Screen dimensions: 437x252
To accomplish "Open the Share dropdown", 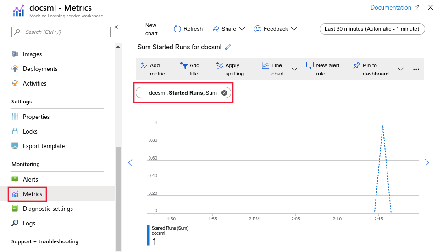I will click(228, 29).
